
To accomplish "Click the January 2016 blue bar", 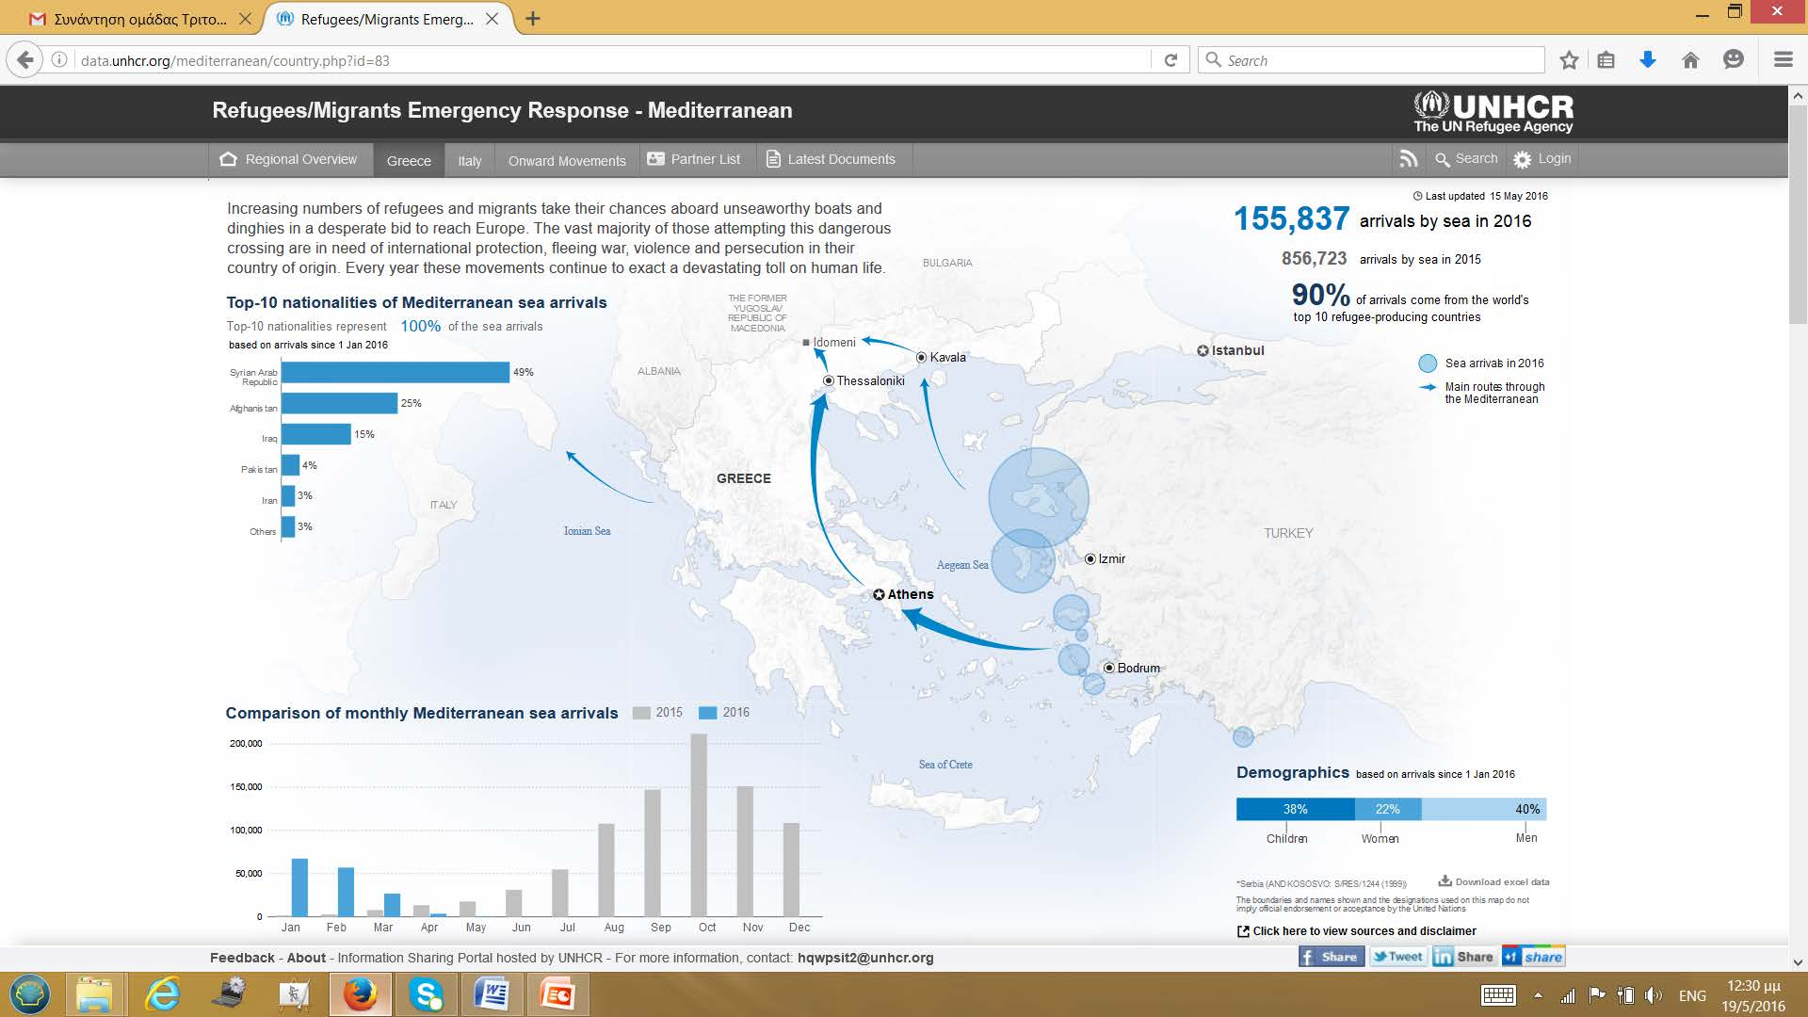I will [x=299, y=887].
